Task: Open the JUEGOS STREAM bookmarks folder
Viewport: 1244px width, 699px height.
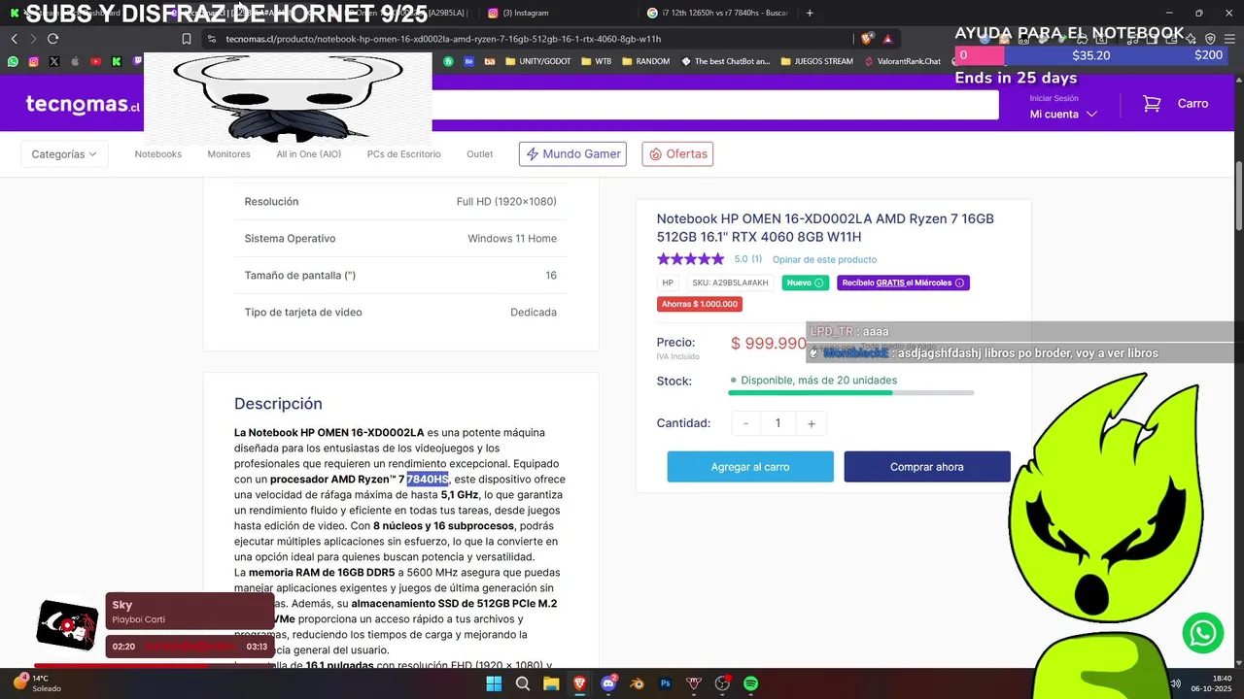Action: coord(816,61)
